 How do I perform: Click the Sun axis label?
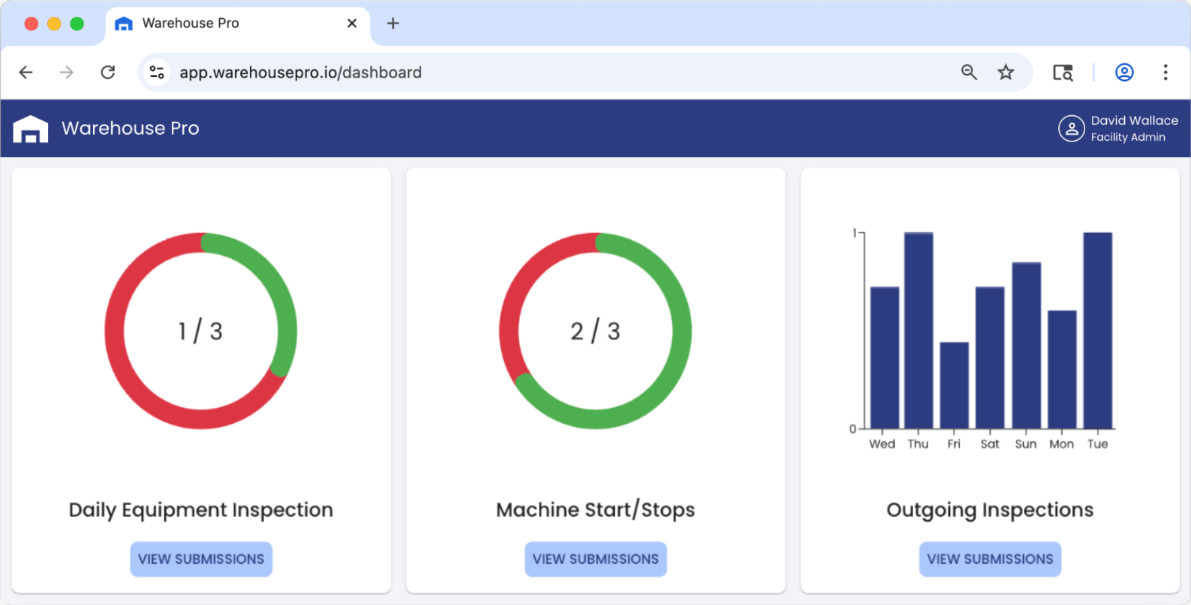pos(1026,444)
